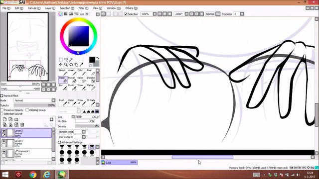Open the Filter menu

[x=83, y=8]
